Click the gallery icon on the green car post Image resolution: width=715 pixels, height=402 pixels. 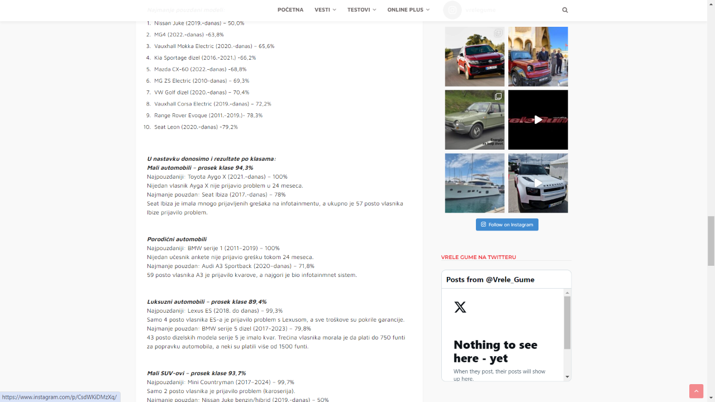pyautogui.click(x=498, y=97)
